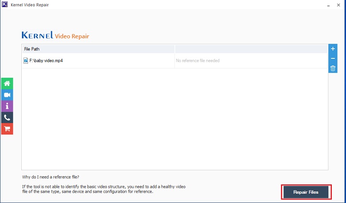The height and width of the screenshot is (203, 346).
Task: Open the blue video camera sidebar icon
Action: click(x=7, y=95)
